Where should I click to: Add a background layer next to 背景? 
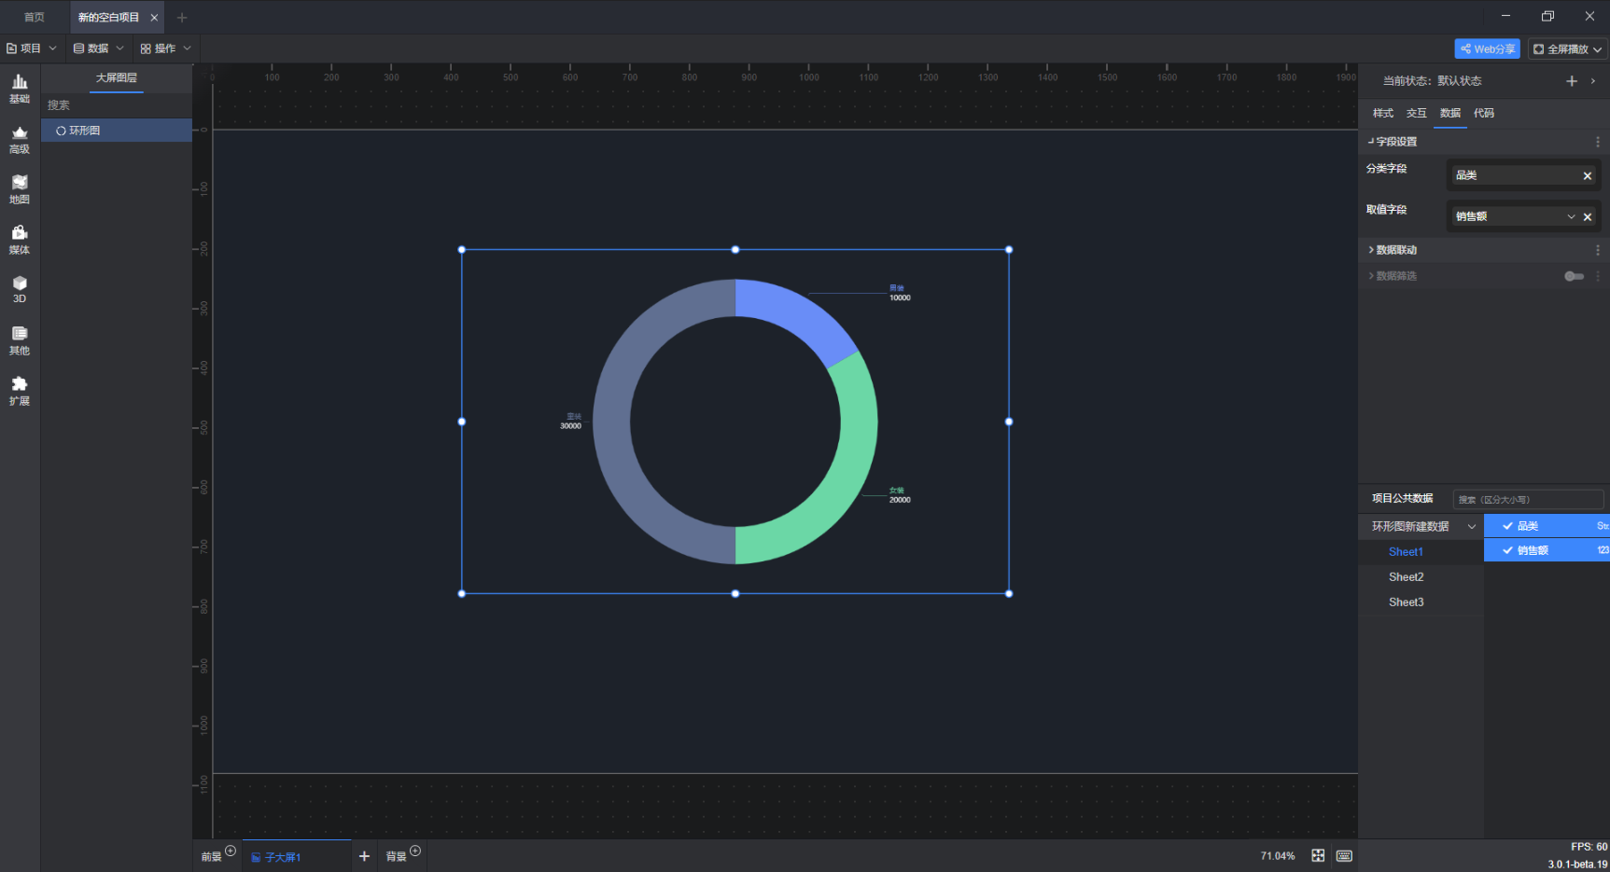coord(415,851)
